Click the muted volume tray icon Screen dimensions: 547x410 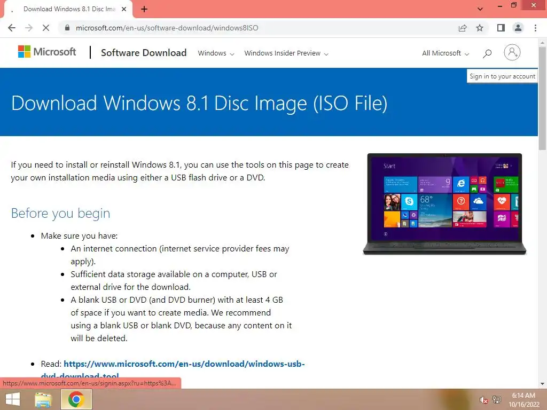483,400
